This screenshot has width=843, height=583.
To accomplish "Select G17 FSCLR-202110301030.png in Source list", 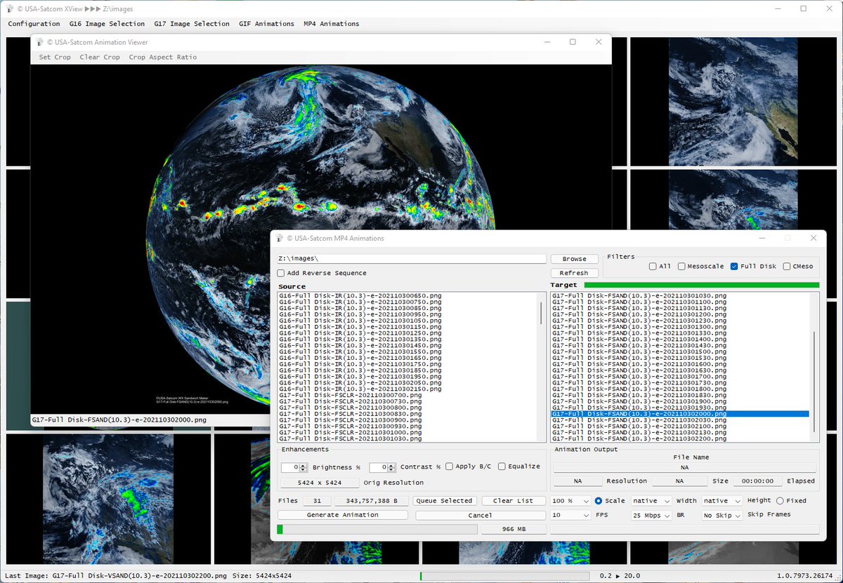I will [350, 438].
